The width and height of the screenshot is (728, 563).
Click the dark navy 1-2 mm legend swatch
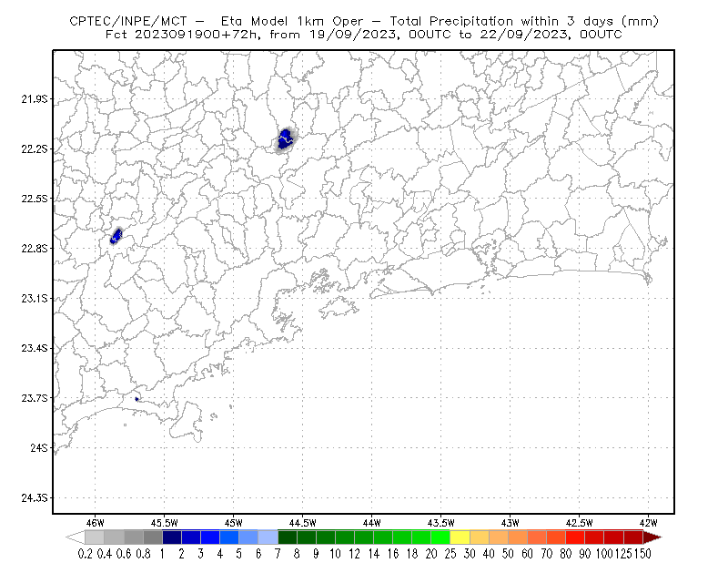[x=172, y=537]
